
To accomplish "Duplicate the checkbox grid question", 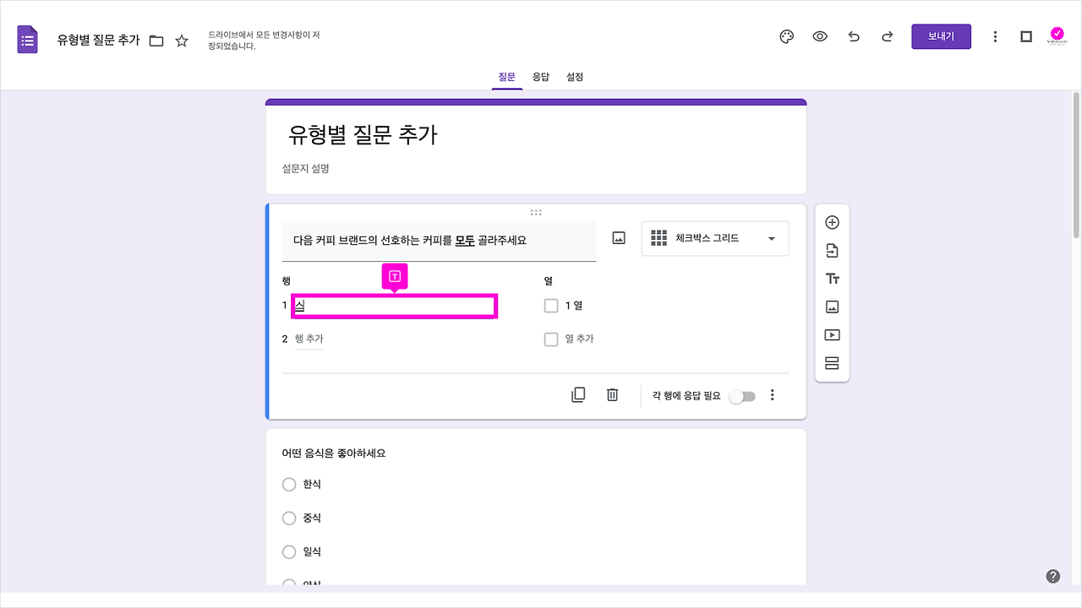I will [578, 394].
